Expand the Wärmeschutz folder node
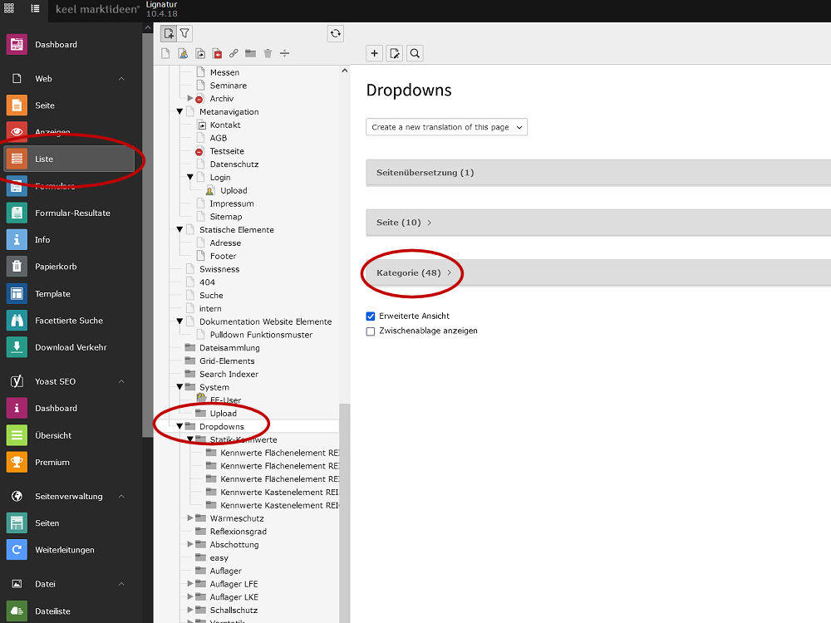The width and height of the screenshot is (831, 623). point(189,518)
